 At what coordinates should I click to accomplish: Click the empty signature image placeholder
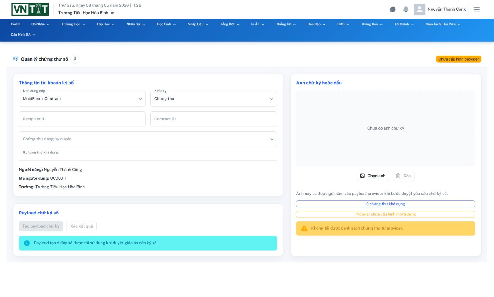385,128
